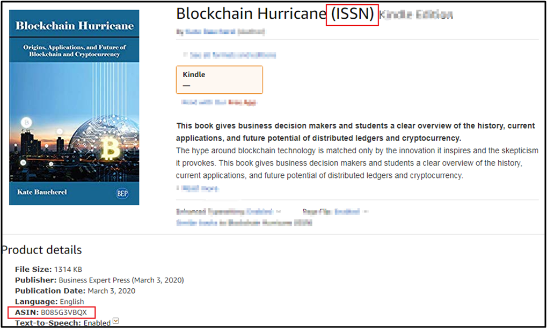Expand see all formats and editions
Viewport: 547px width, 328px height.
[229, 55]
